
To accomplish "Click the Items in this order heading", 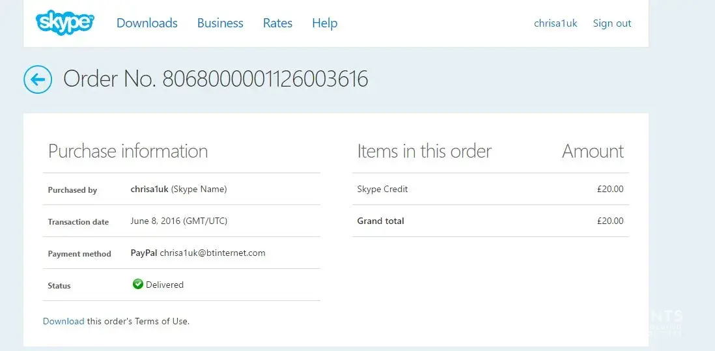I will pos(425,151).
